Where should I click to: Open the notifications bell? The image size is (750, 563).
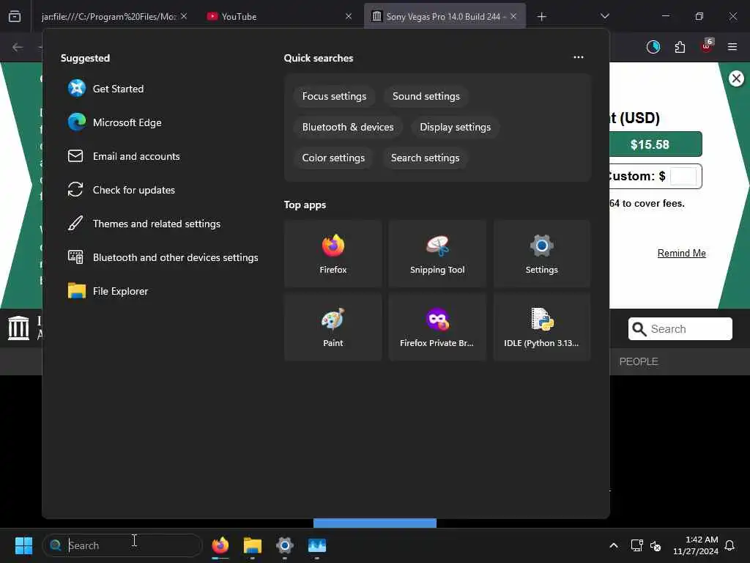tap(729, 545)
